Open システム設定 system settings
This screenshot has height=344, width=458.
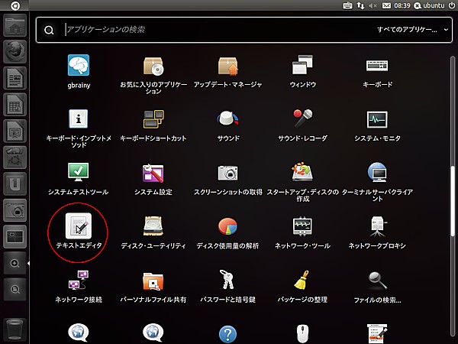(x=153, y=179)
